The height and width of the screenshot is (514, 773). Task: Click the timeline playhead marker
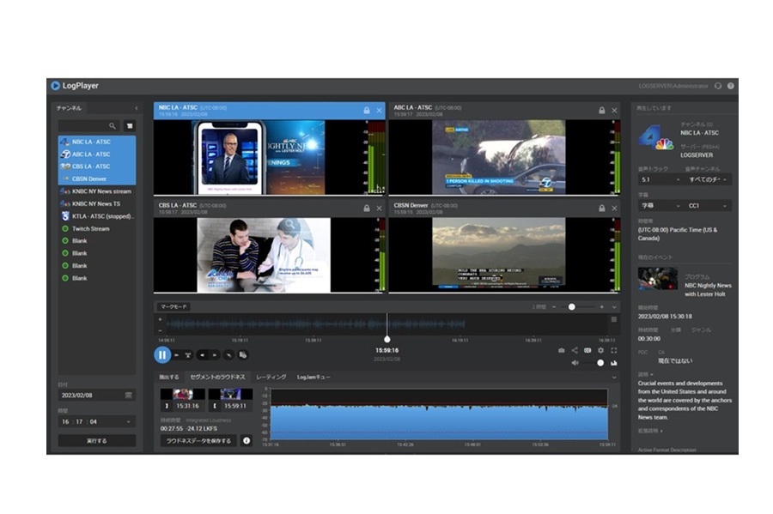(387, 339)
